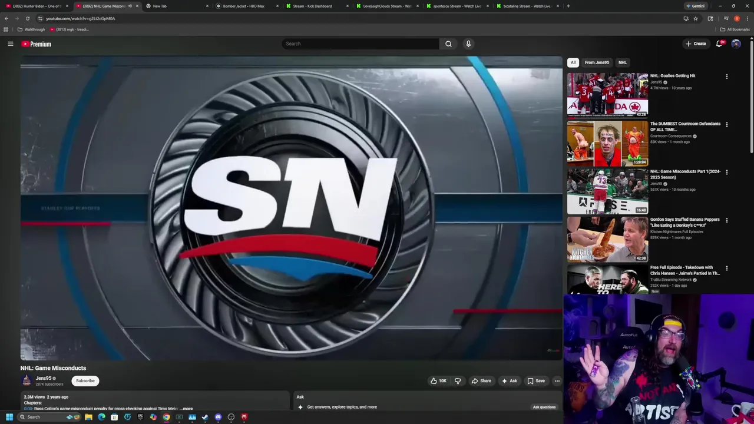Focus the YouTube search field
754x424 pixels.
pos(361,44)
